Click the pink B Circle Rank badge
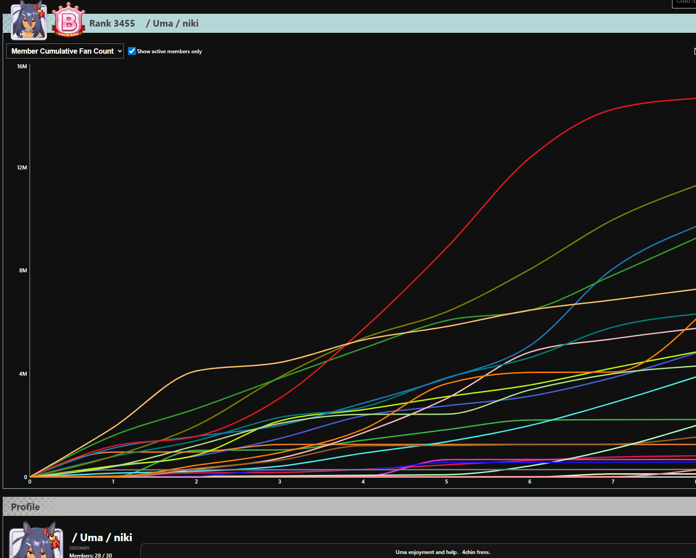 [x=68, y=20]
